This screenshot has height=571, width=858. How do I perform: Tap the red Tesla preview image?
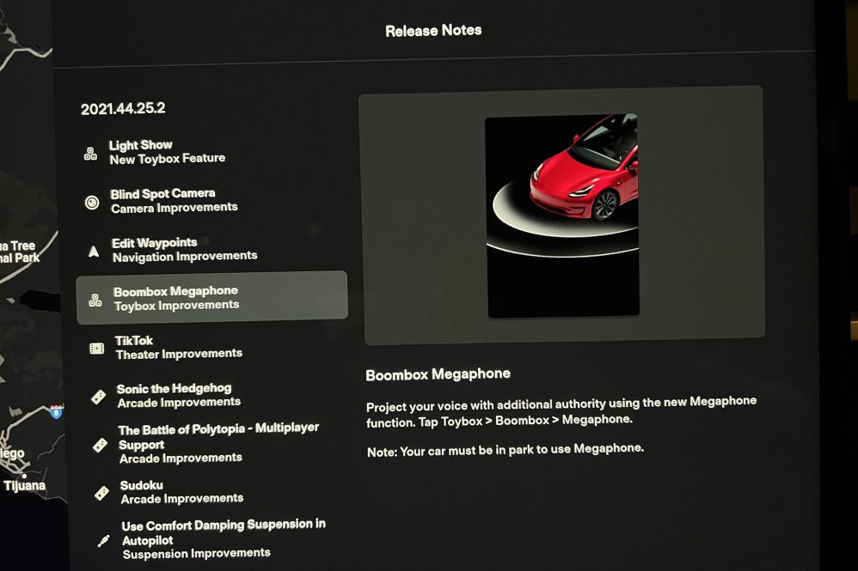click(x=562, y=216)
